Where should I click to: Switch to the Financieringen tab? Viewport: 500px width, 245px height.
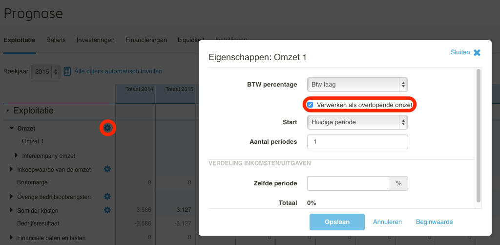tap(146, 40)
